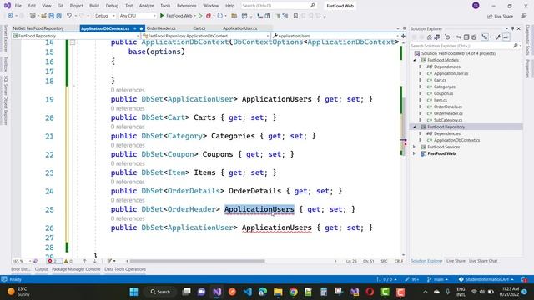Open the Any CPU platform dropdown
This screenshot has height=300, width=534.
(137, 16)
